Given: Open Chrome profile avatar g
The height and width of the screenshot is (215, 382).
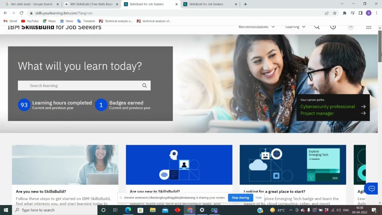Looking at the screenshot, I should pyautogui.click(x=369, y=13).
